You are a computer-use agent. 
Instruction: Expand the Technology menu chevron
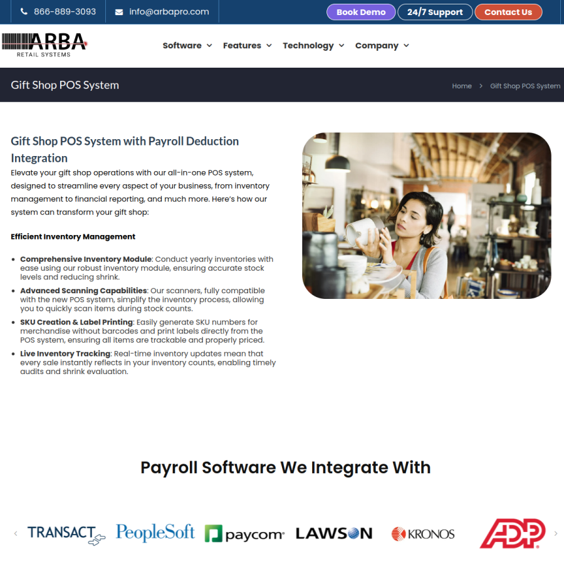point(342,46)
